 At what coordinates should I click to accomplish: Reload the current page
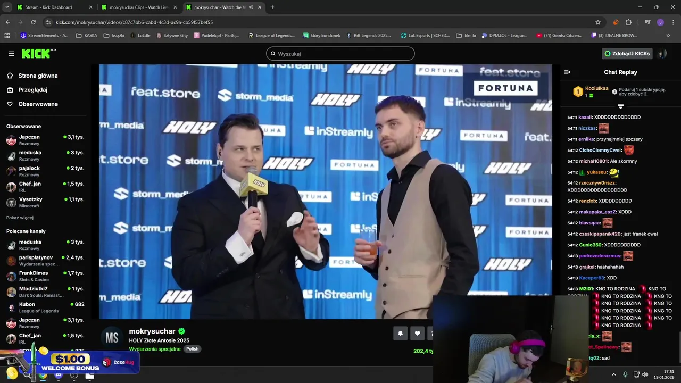pos(33,22)
